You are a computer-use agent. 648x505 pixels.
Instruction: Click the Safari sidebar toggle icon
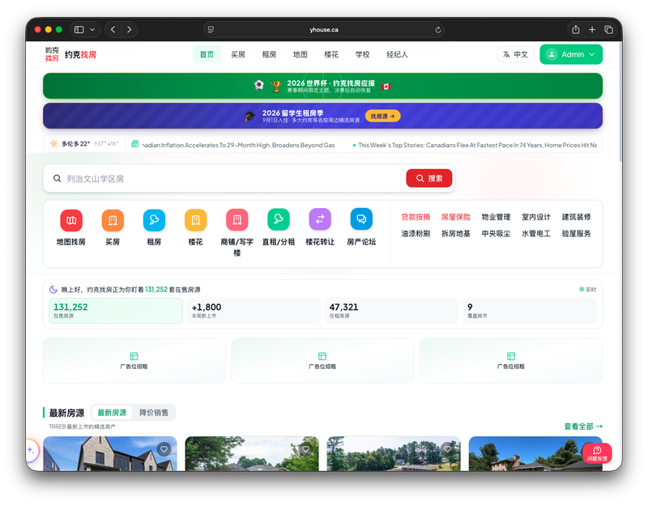(x=79, y=30)
